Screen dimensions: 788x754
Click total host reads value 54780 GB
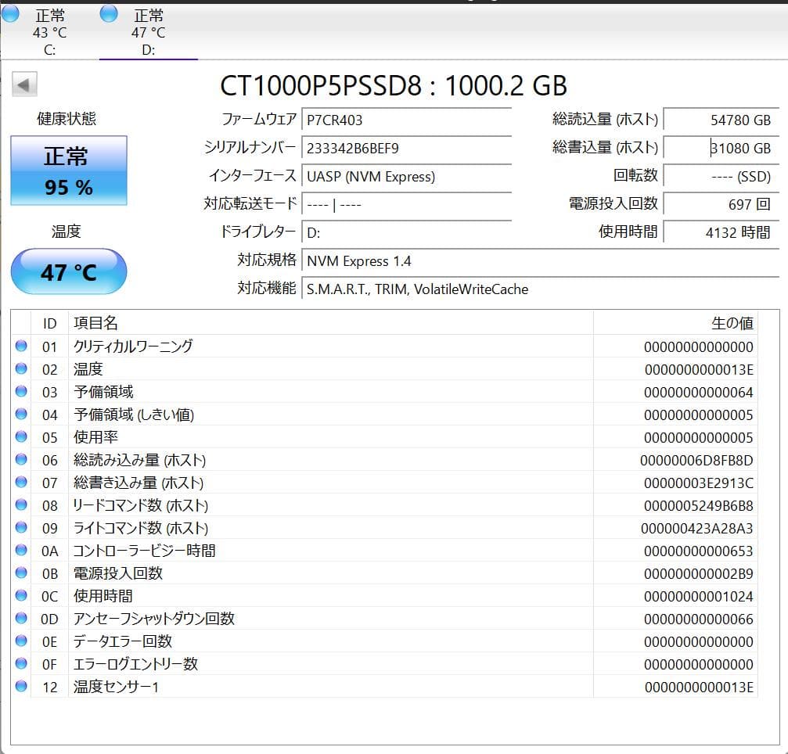(x=721, y=120)
